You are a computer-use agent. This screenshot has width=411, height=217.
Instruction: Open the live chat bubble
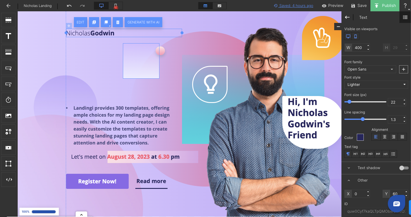(397, 204)
